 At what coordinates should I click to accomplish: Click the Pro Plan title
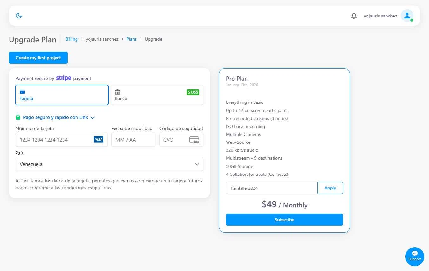click(x=237, y=79)
